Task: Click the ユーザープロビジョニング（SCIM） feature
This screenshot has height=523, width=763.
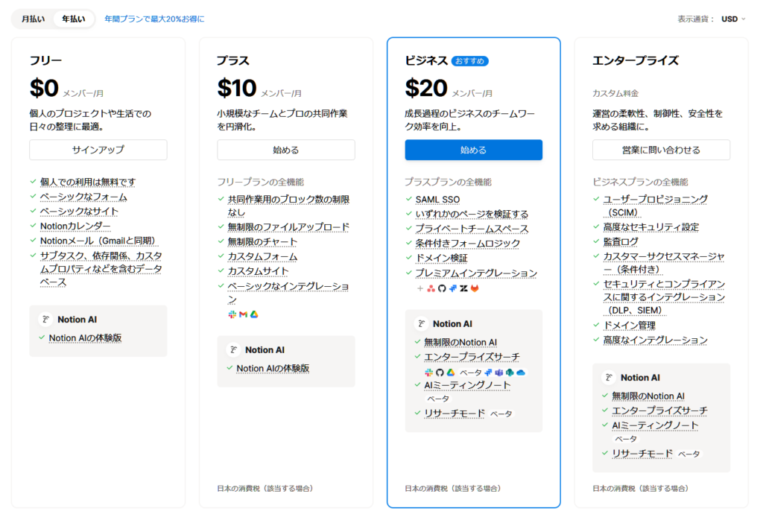Action: (656, 206)
